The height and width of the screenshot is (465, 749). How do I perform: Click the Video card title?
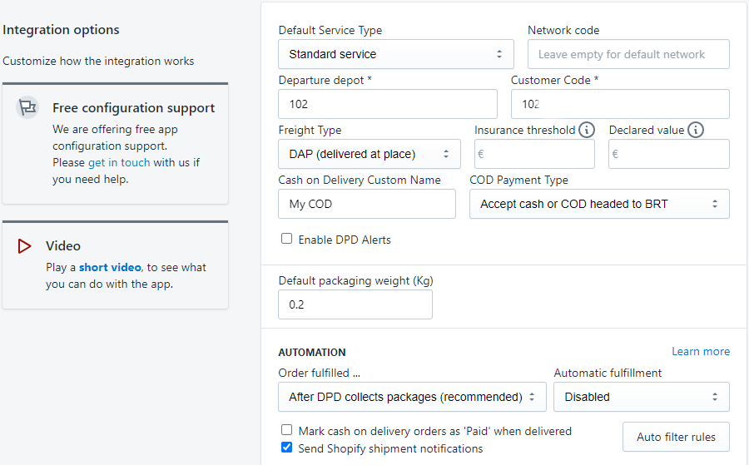[x=63, y=246]
